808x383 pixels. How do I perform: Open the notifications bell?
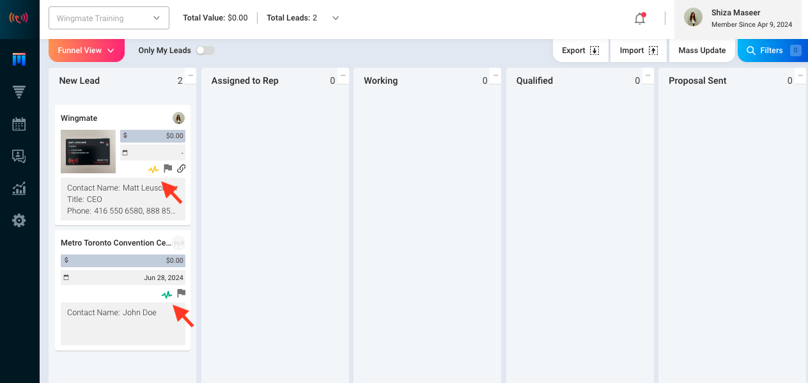[x=640, y=18]
